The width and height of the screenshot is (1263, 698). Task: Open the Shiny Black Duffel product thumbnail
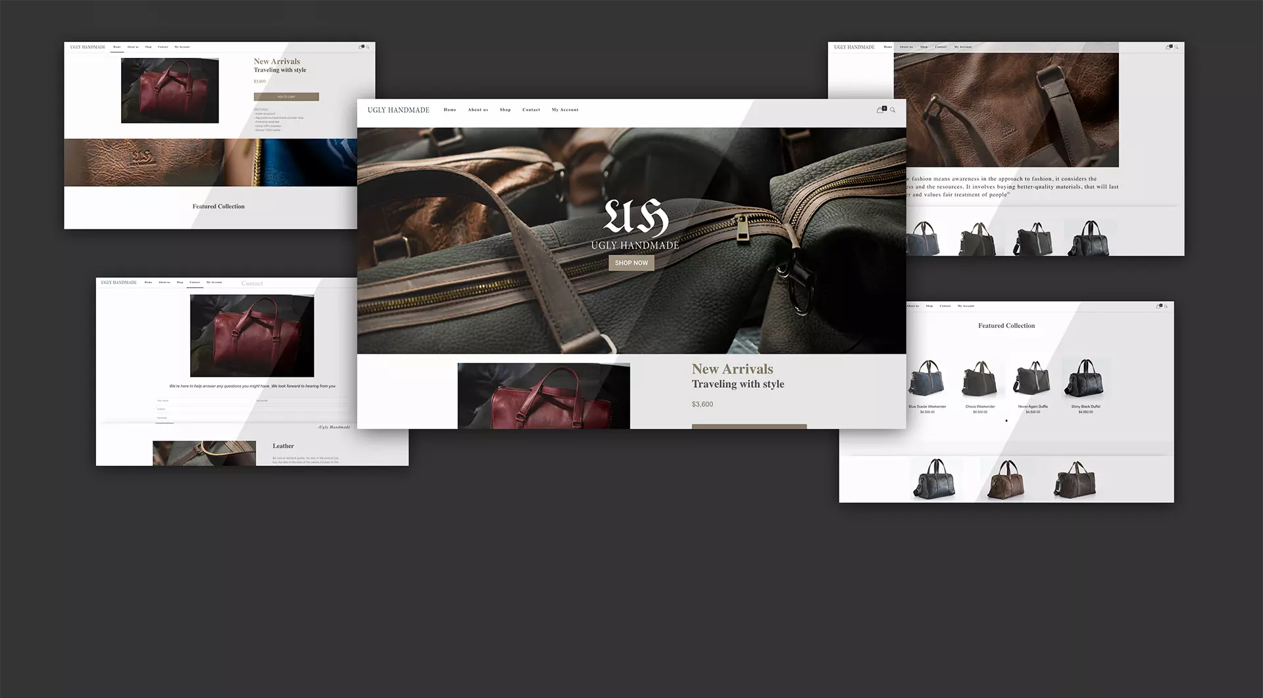tap(1085, 378)
